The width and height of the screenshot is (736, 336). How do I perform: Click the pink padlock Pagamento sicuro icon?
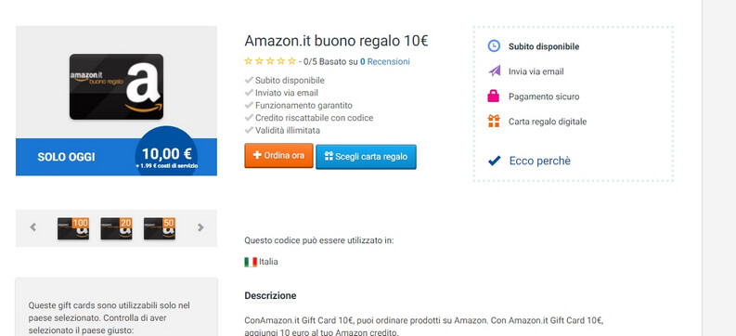click(x=494, y=97)
